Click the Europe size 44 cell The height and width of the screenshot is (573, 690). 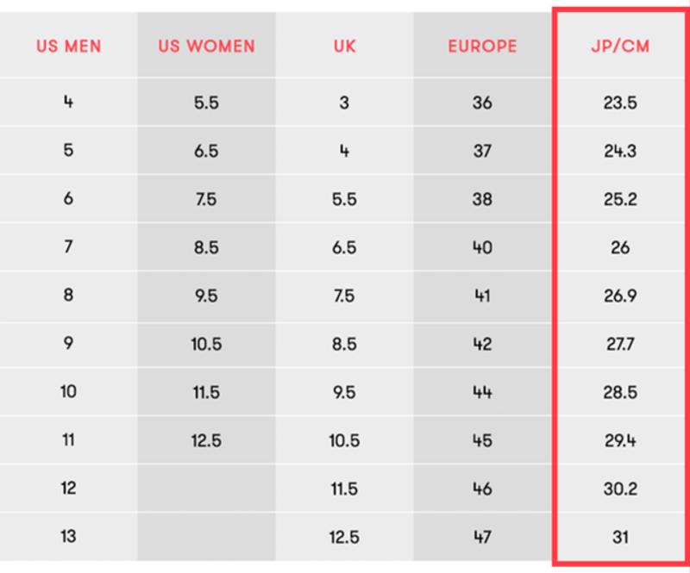tap(482, 392)
